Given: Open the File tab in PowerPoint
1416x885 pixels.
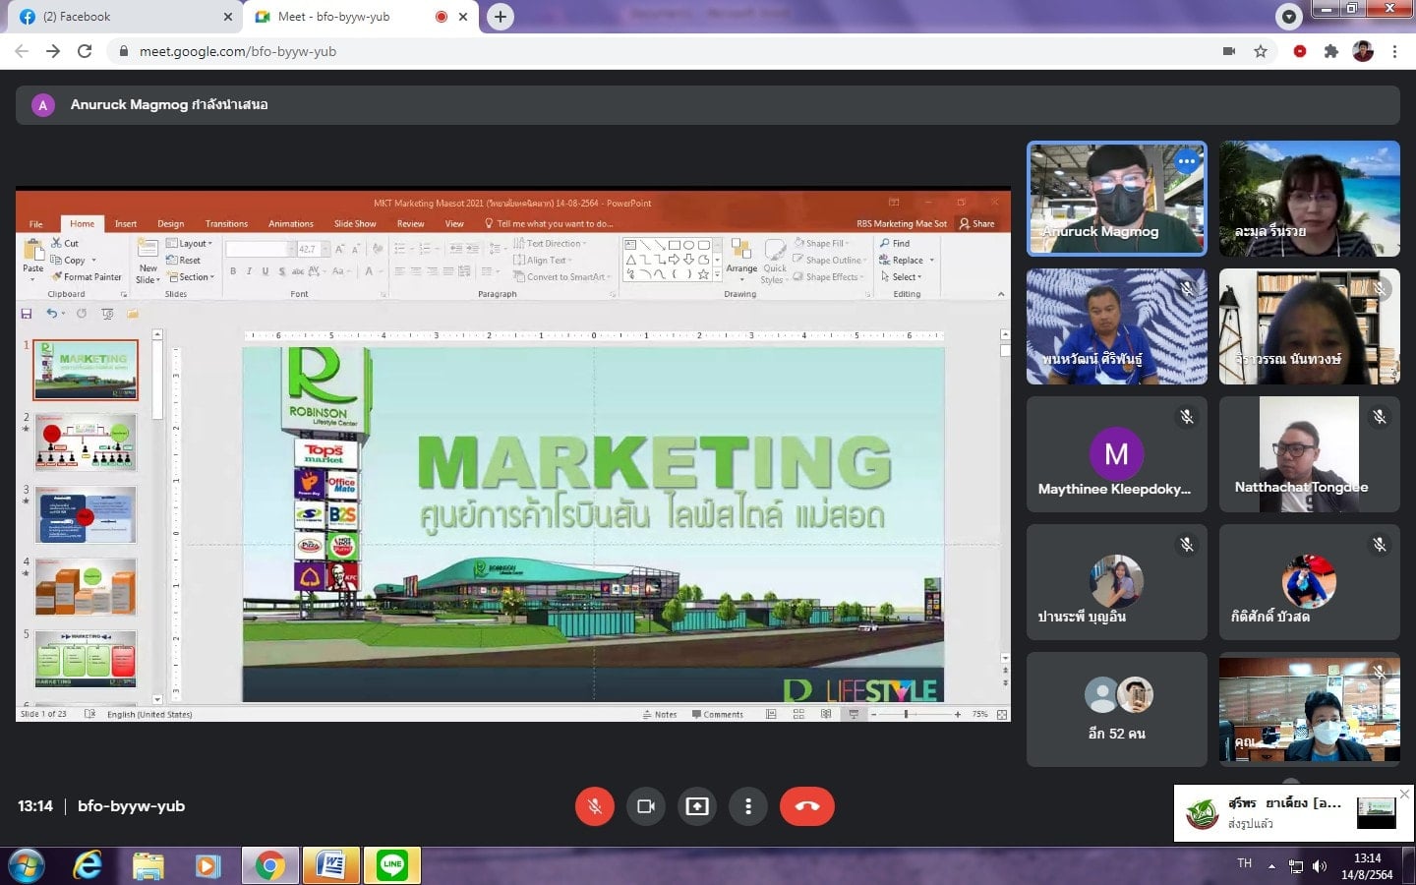Looking at the screenshot, I should point(36,224).
